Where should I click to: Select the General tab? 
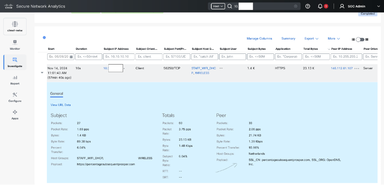pos(57,94)
